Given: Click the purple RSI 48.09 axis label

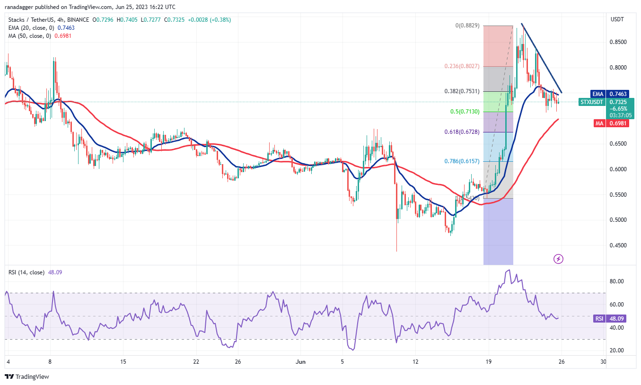Looking at the screenshot, I should [614, 319].
